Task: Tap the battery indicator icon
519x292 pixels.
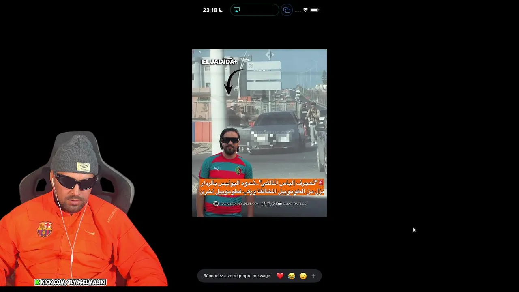Action: 315,10
